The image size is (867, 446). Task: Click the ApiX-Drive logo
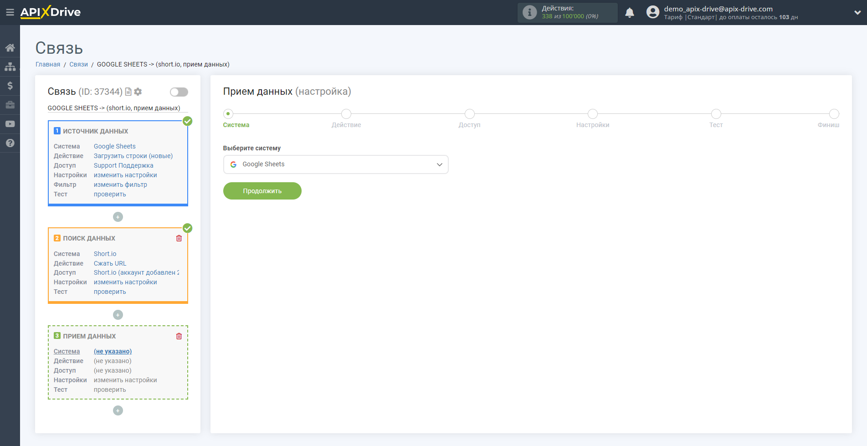tap(51, 12)
